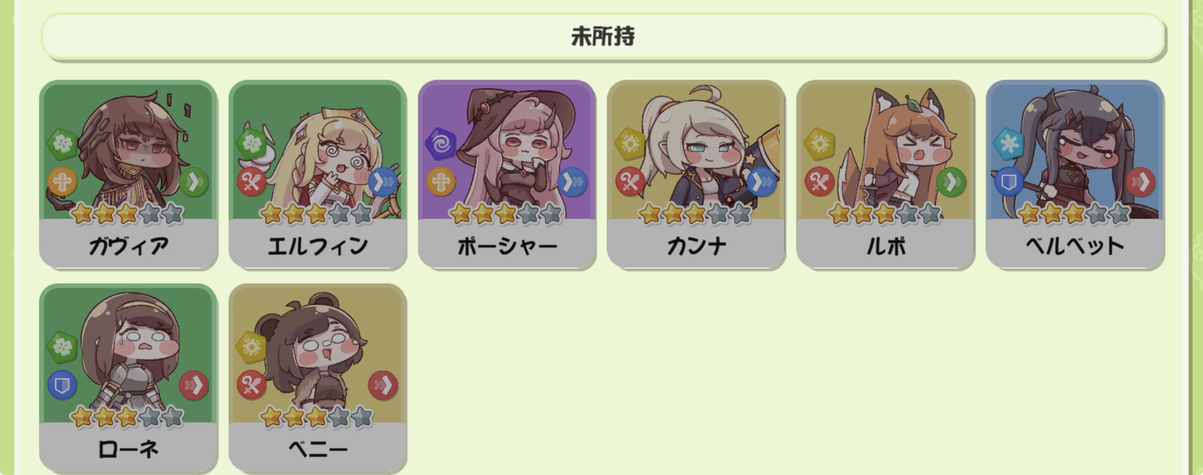Click the blue double-arrow icon on カンナ
The image size is (1203, 475).
[761, 182]
